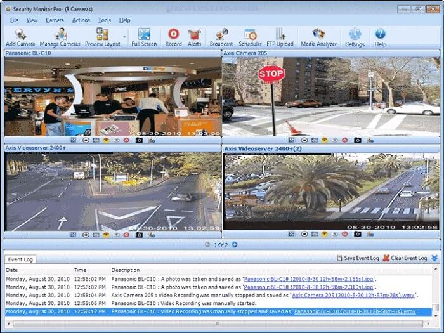This screenshot has height=333, width=444.
Task: Open Settings from the toolbar
Action: pos(355,37)
